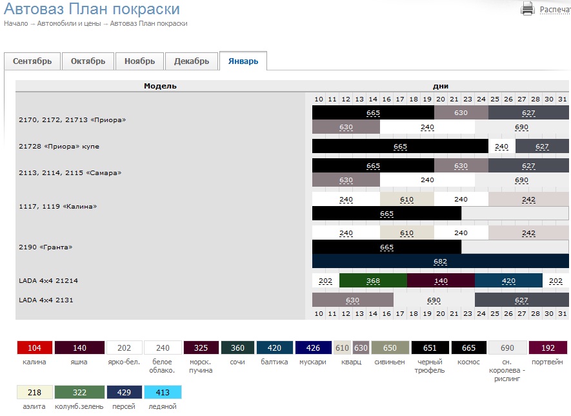Open Автомобили и цены breadcrumb link
Viewport: 571px width, 416px height.
point(69,23)
